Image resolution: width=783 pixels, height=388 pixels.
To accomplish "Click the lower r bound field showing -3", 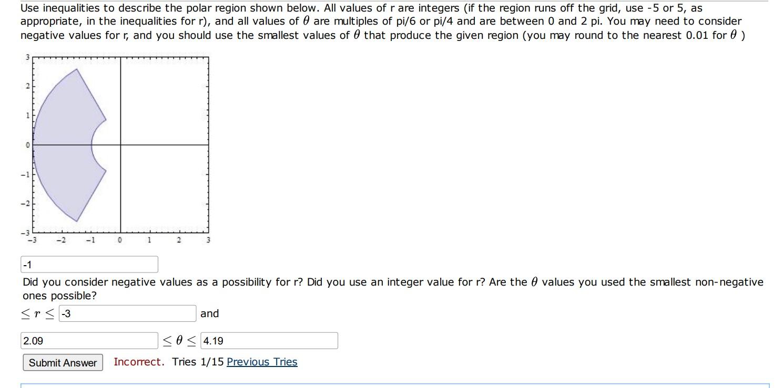I will pyautogui.click(x=126, y=313).
